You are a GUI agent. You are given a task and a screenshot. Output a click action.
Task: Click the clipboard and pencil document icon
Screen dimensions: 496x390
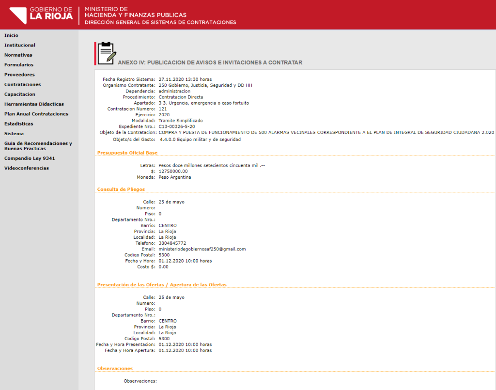[x=107, y=53]
